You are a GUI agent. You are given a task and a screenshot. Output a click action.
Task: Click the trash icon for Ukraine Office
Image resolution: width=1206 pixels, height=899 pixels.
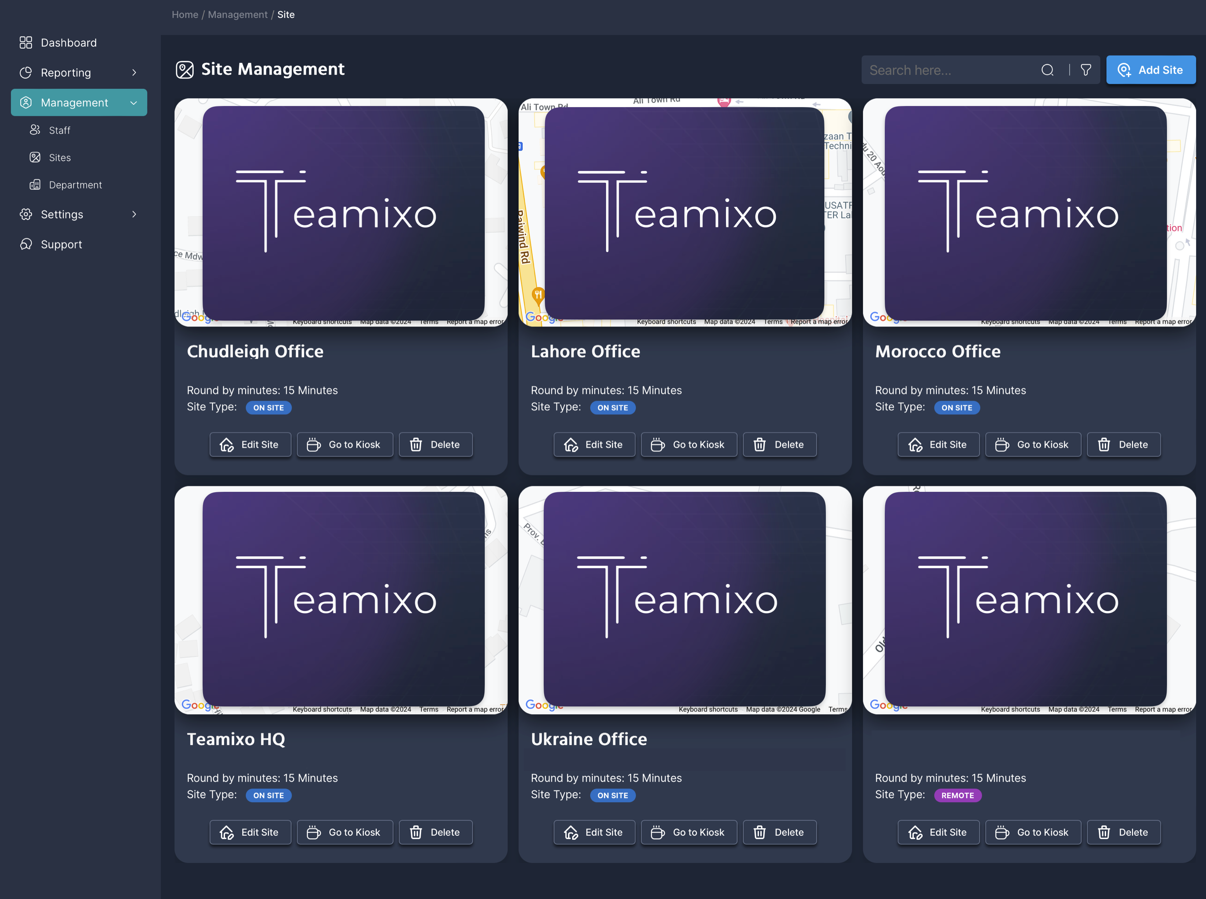(x=760, y=832)
